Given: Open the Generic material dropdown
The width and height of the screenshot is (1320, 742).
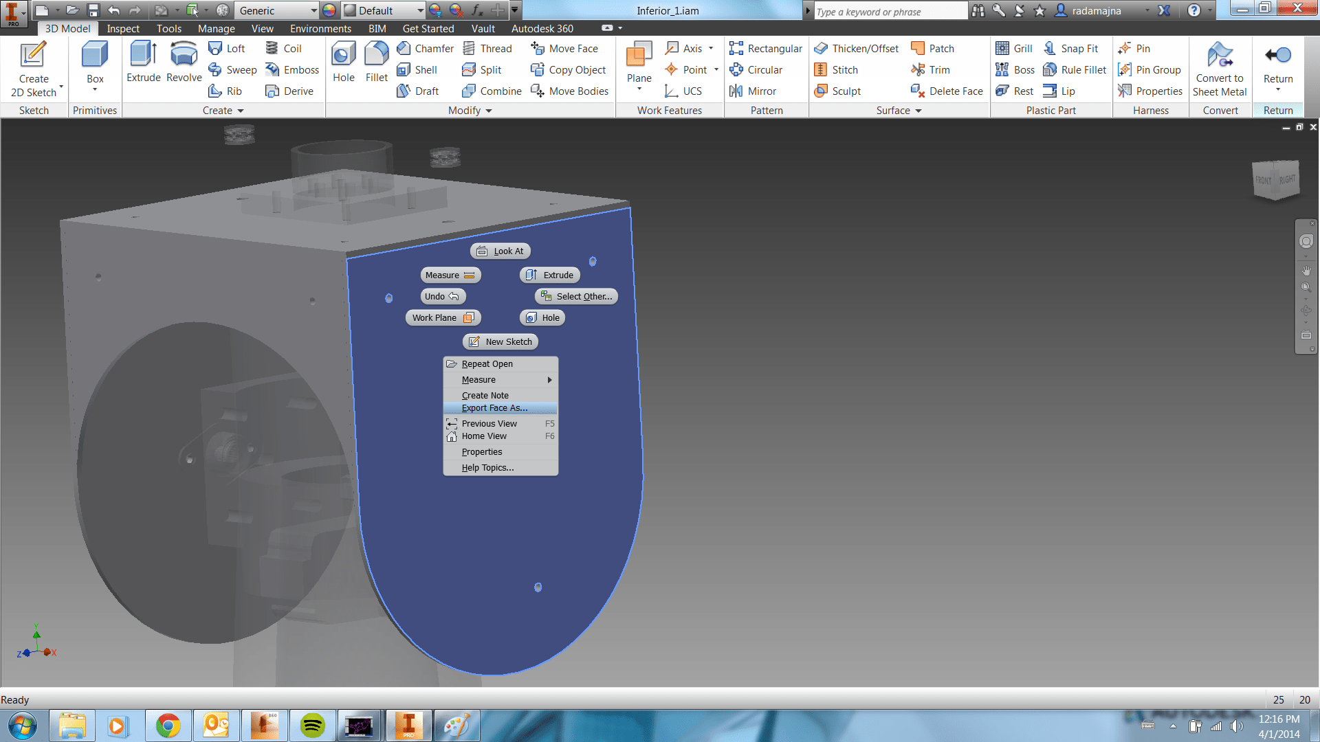Looking at the screenshot, I should click(x=313, y=10).
